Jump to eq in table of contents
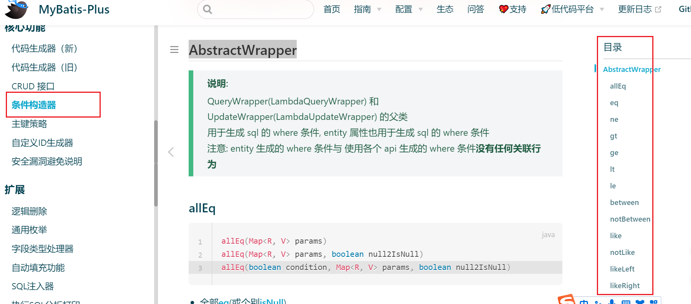This screenshot has width=691, height=304. tap(614, 102)
